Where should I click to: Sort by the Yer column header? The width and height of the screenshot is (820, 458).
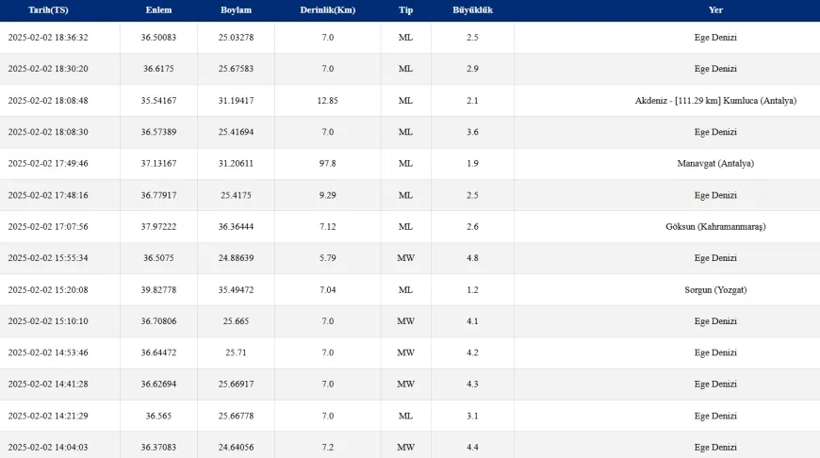(715, 10)
